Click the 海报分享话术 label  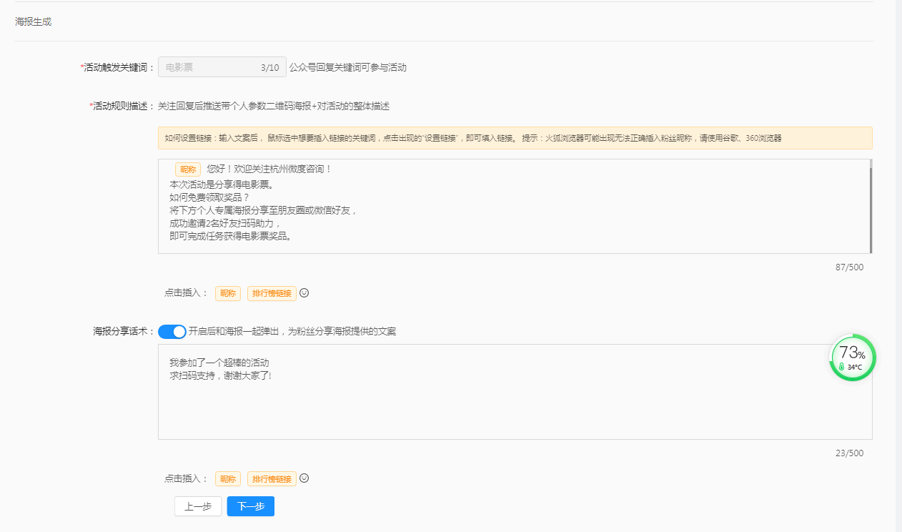click(x=124, y=332)
